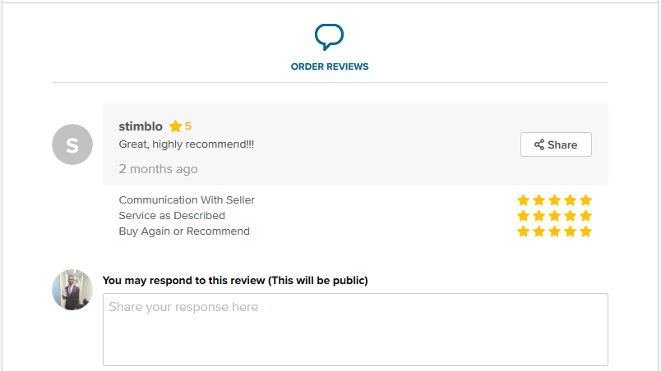Screen dimensions: 661x371
Task: Click the gold star next to stimblo
Action: pyautogui.click(x=175, y=126)
